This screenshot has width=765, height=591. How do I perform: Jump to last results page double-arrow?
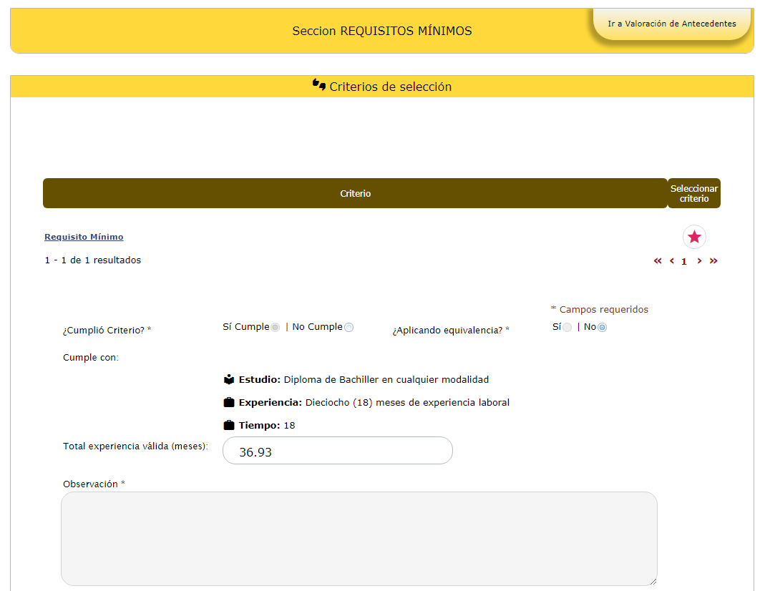[713, 261]
